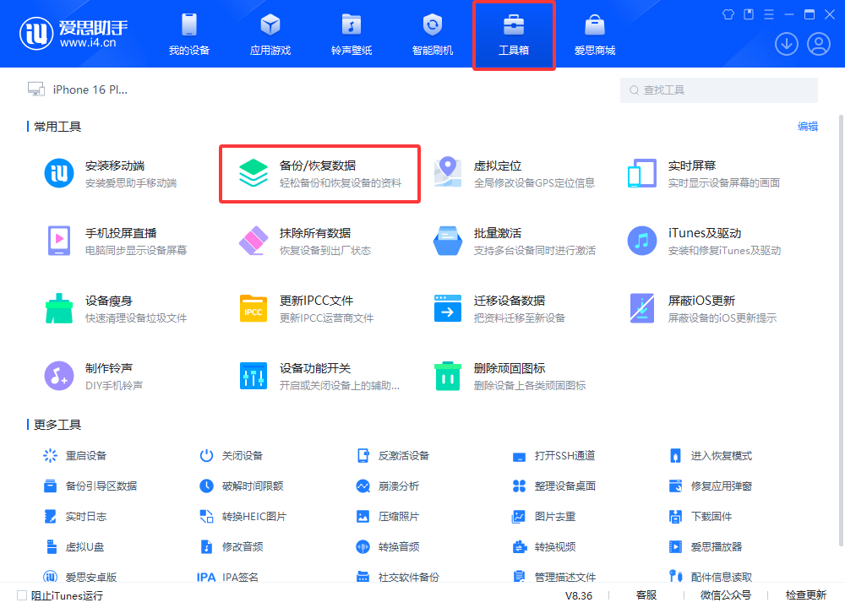Click the user account icon top right
Screen dimensions: 845x608
[817, 43]
